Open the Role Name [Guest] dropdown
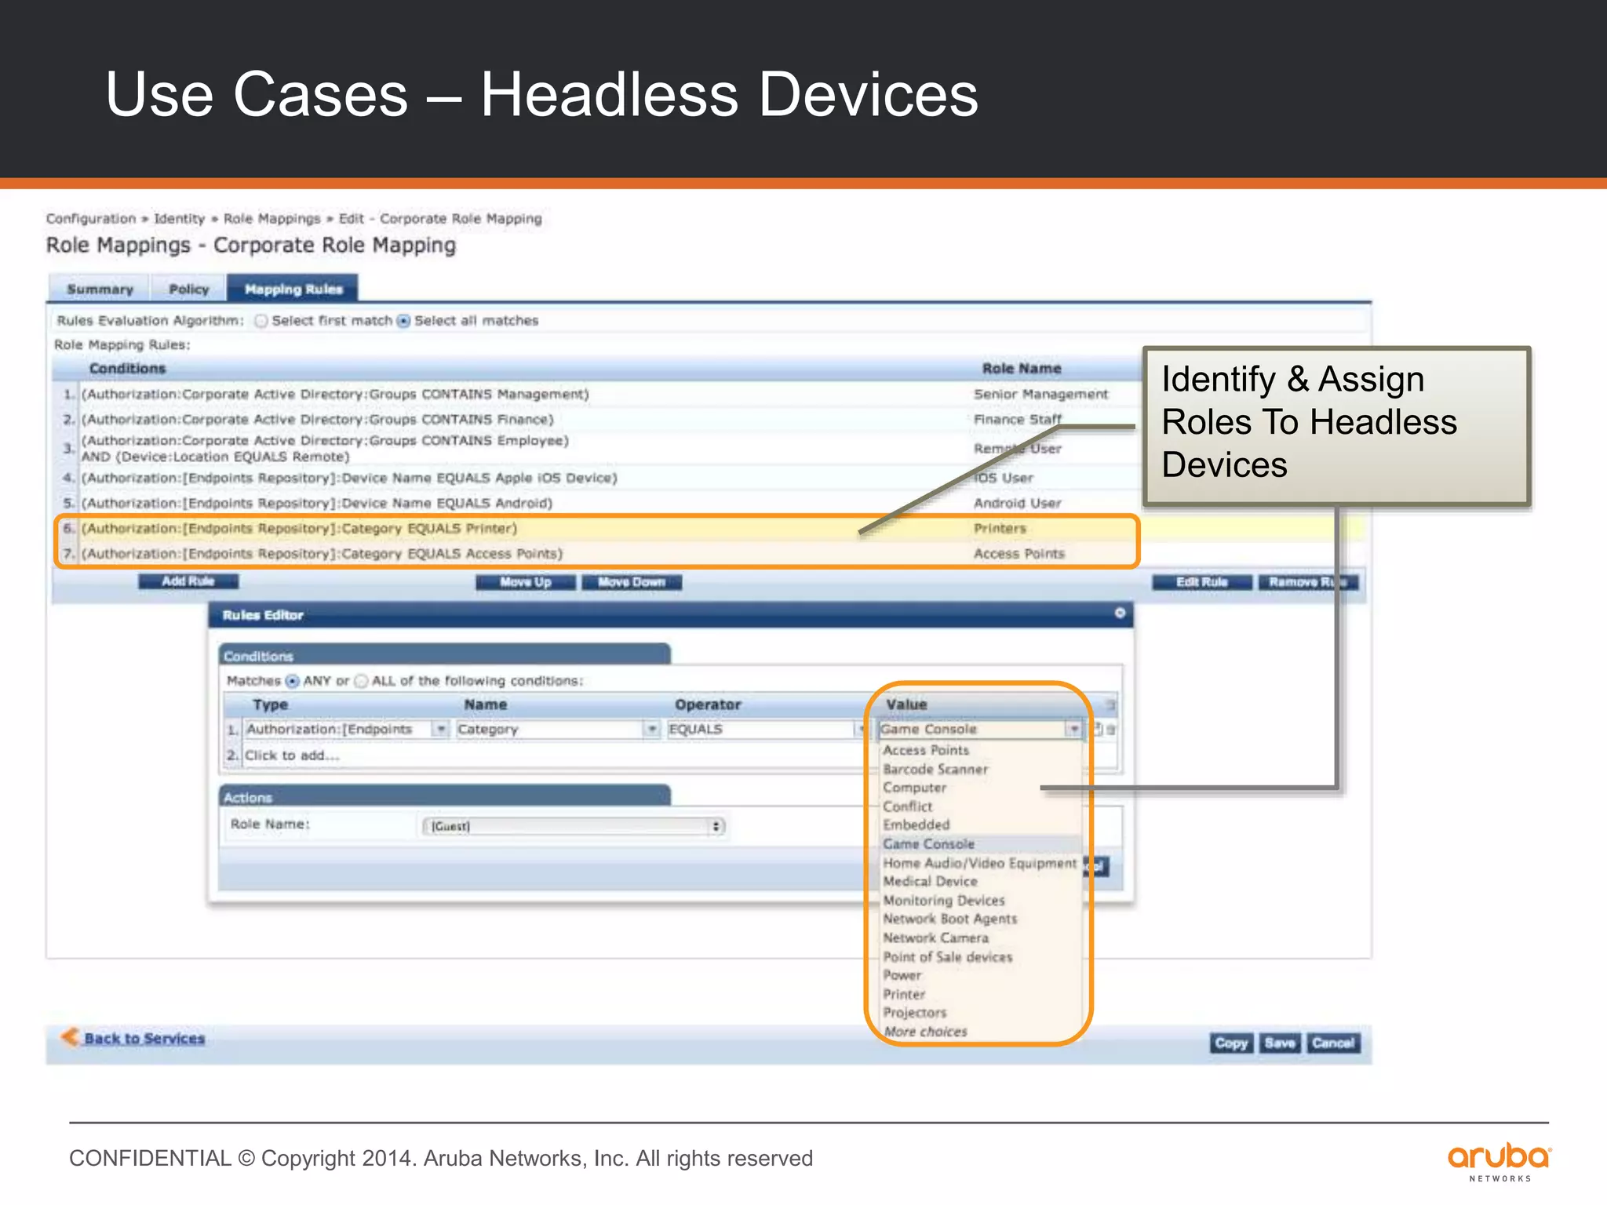 pyautogui.click(x=574, y=826)
